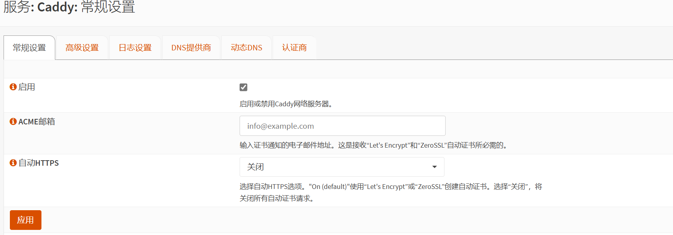This screenshot has width=673, height=235.
Task: Switch to the 认证商 tab
Action: tap(294, 48)
